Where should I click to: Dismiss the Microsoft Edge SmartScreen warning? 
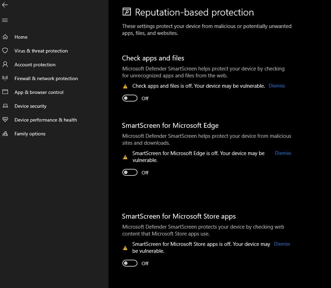283,153
